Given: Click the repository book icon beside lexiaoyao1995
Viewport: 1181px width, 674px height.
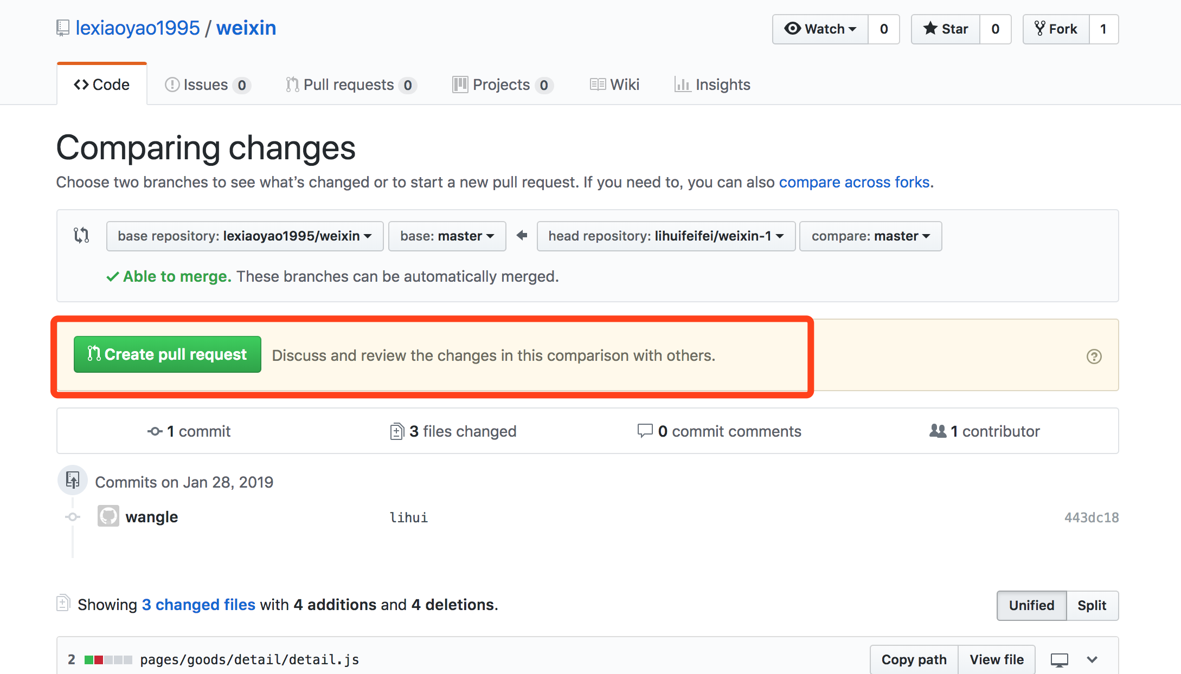Looking at the screenshot, I should click(x=63, y=28).
